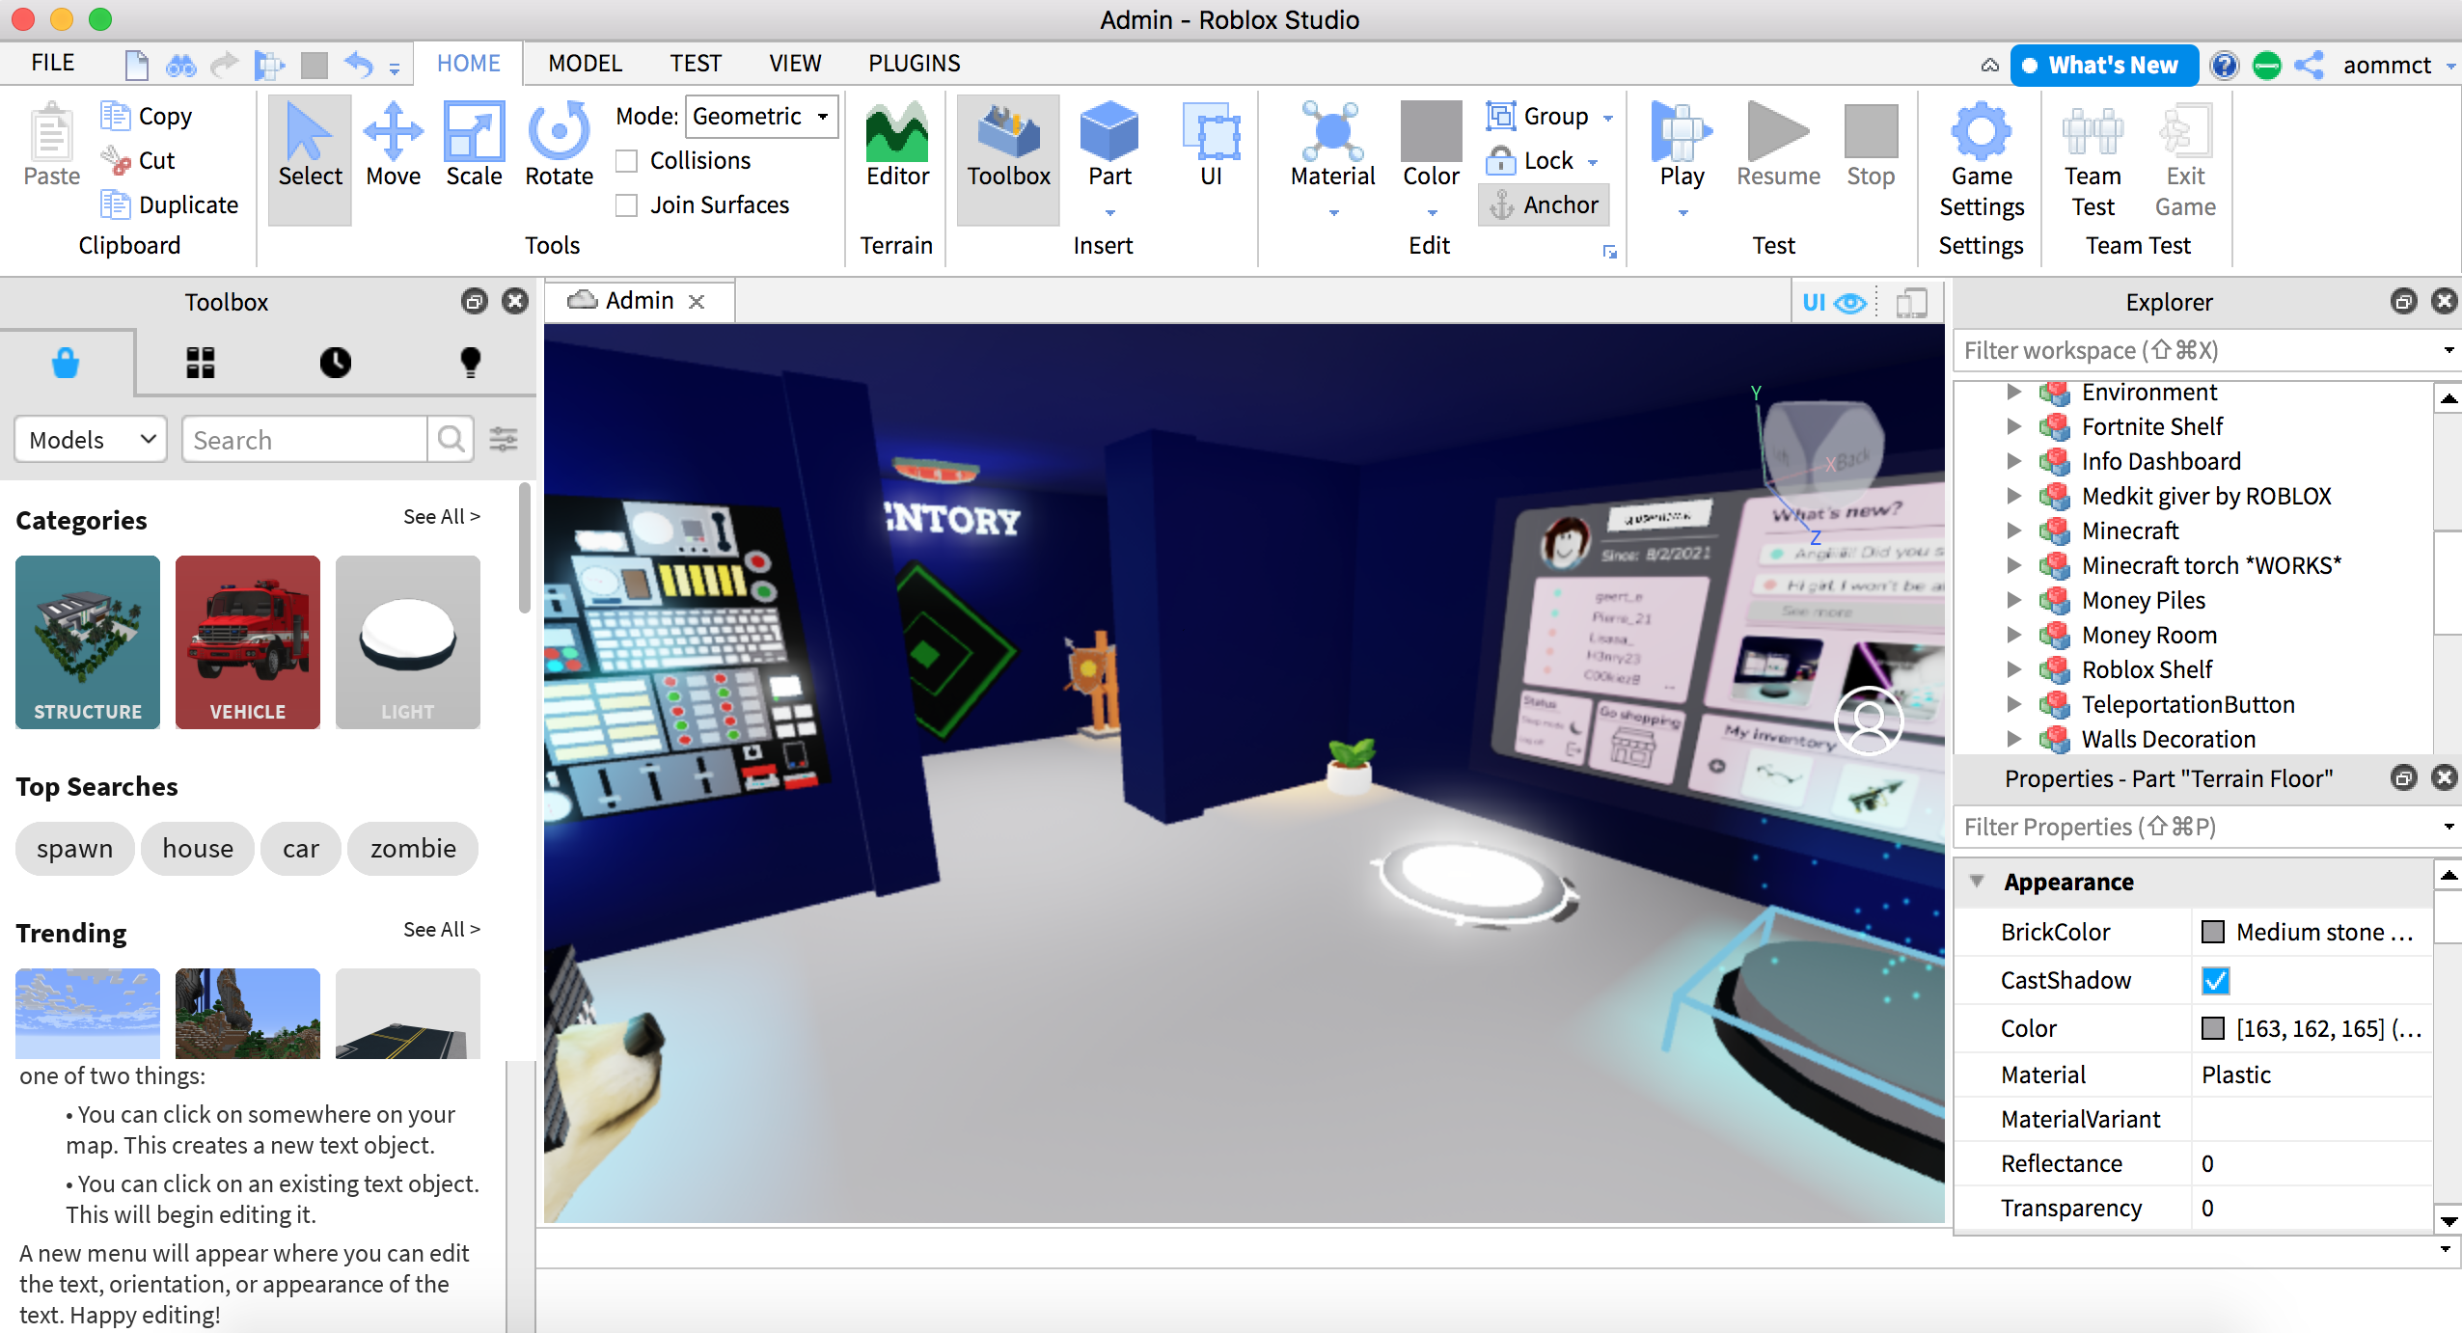The height and width of the screenshot is (1333, 2462).
Task: Open the Play mode dropdown arrow
Action: pyautogui.click(x=1682, y=212)
